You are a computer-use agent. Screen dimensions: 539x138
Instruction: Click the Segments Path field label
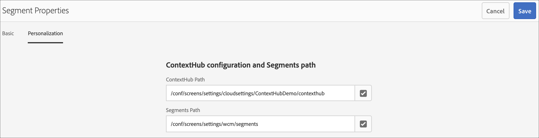[183, 110]
